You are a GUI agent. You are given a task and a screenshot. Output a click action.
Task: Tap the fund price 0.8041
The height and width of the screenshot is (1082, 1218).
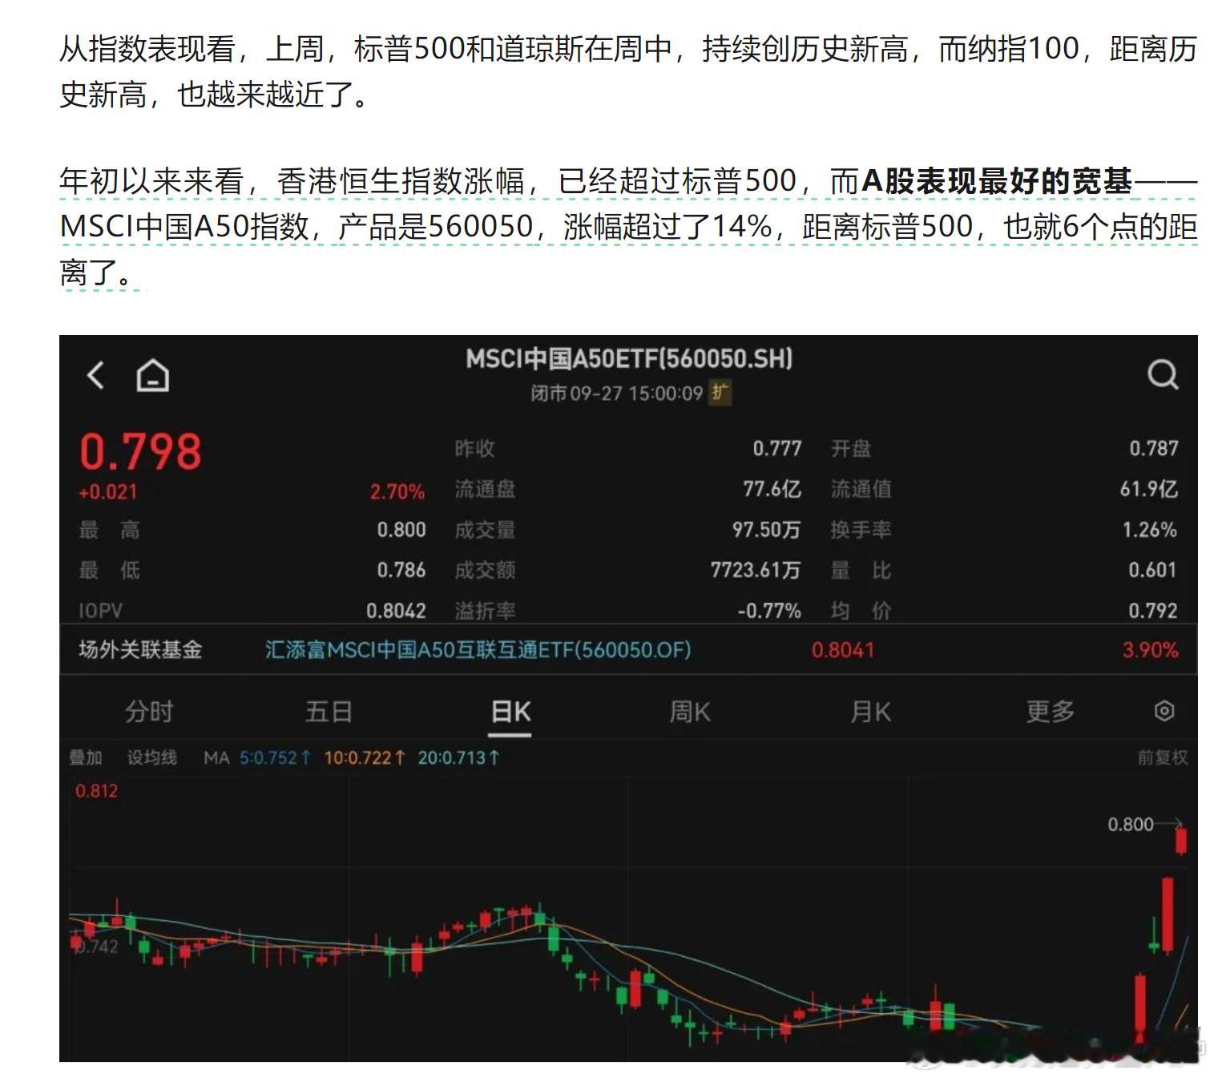coord(842,650)
